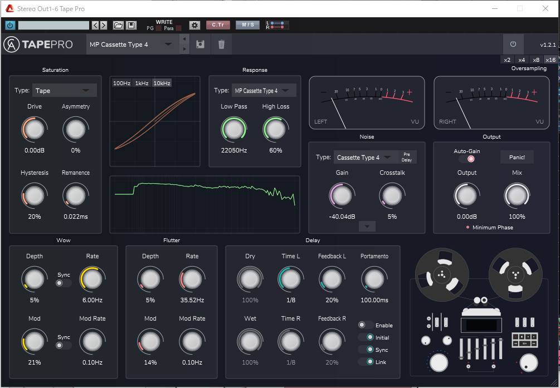Click the High Loss knob
Image resolution: width=560 pixels, height=388 pixels.
276,130
